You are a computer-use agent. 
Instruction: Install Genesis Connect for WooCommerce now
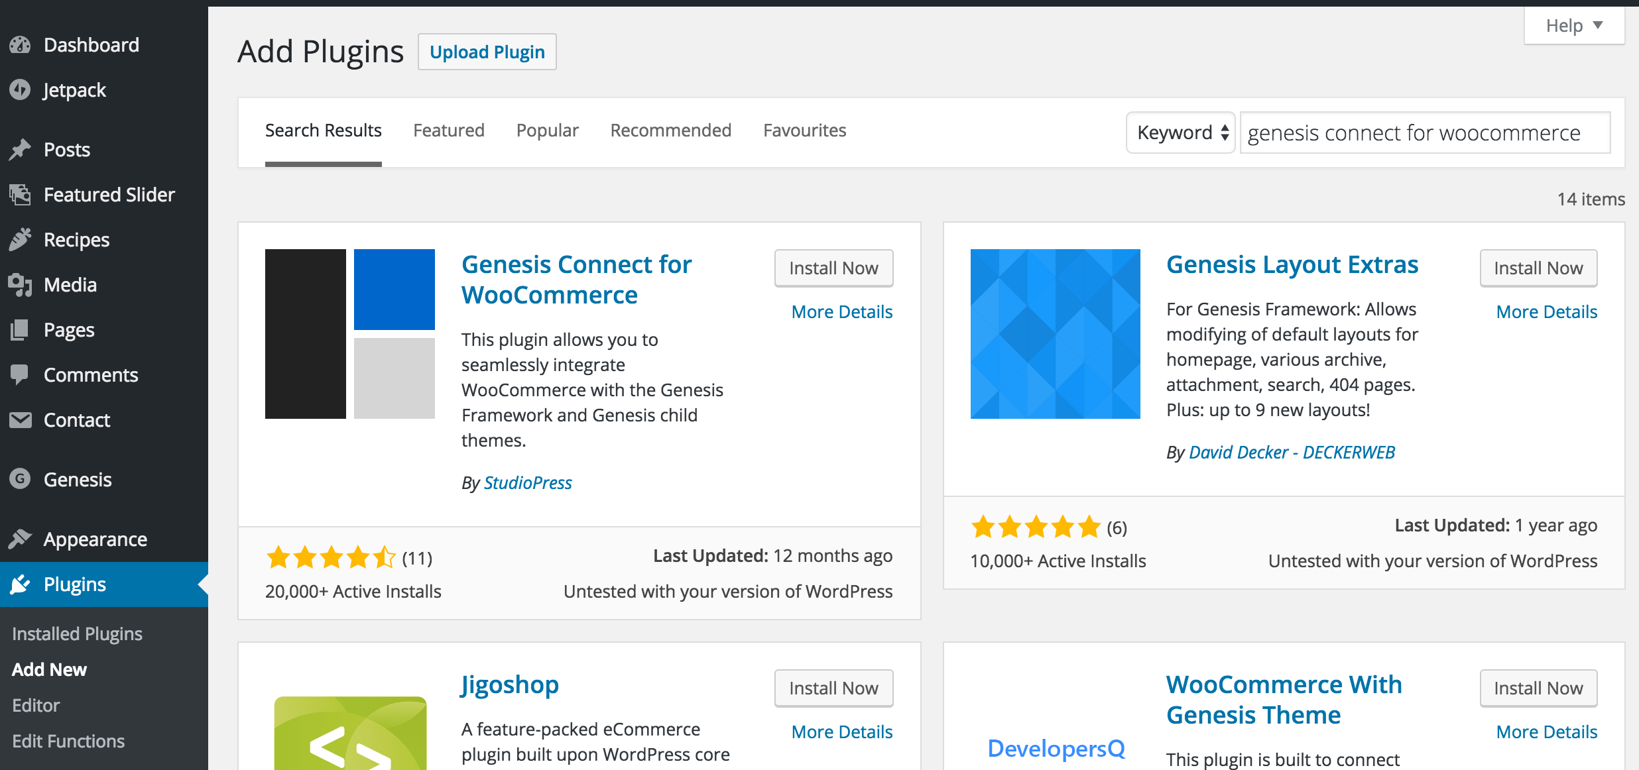[x=834, y=268]
